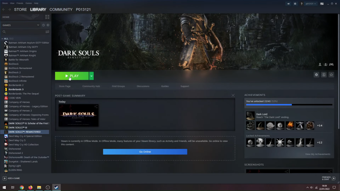Open View My Achievements link
This screenshot has height=191, width=340.
318,154
